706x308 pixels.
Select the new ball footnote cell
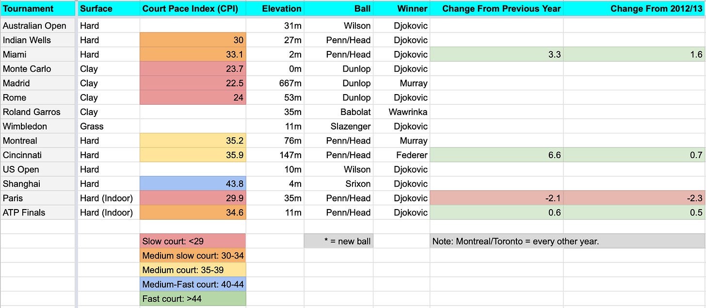tap(338, 241)
